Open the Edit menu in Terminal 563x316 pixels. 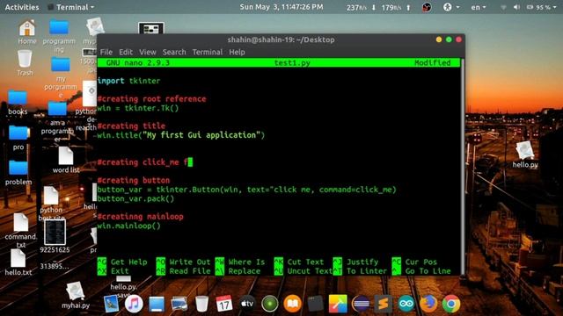tap(126, 52)
